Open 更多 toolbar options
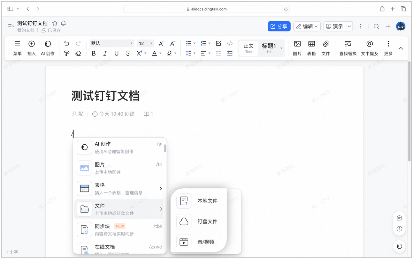 [388, 48]
